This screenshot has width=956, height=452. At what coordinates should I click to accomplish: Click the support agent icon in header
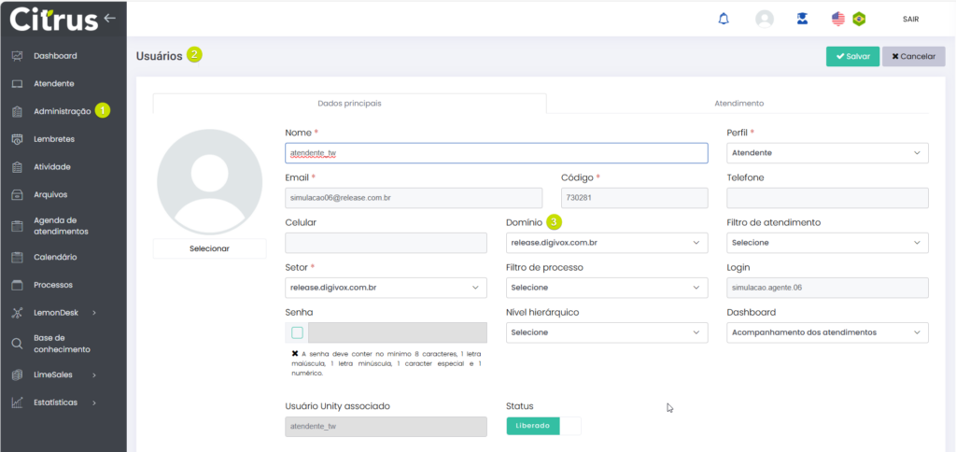pos(802,19)
